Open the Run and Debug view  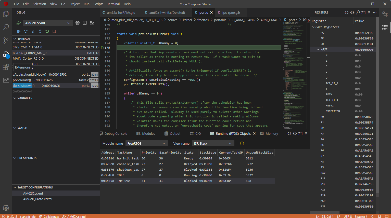6,54
